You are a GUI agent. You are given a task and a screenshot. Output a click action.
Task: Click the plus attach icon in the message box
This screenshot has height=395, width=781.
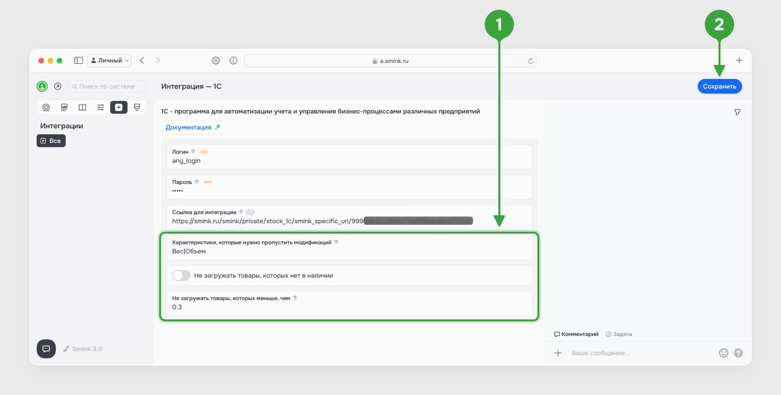click(x=558, y=353)
